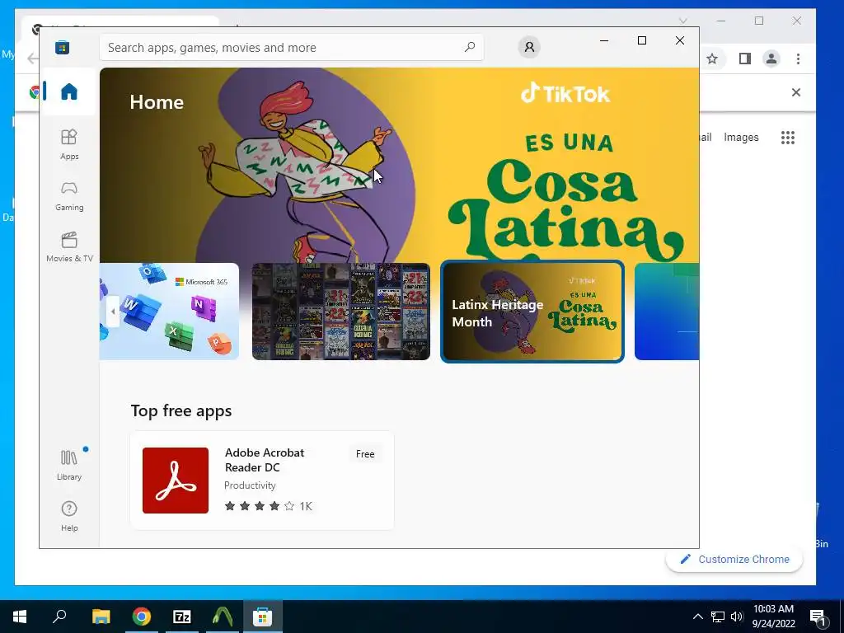Open taskbar search magnifier
This screenshot has height=633, width=844.
59,617
